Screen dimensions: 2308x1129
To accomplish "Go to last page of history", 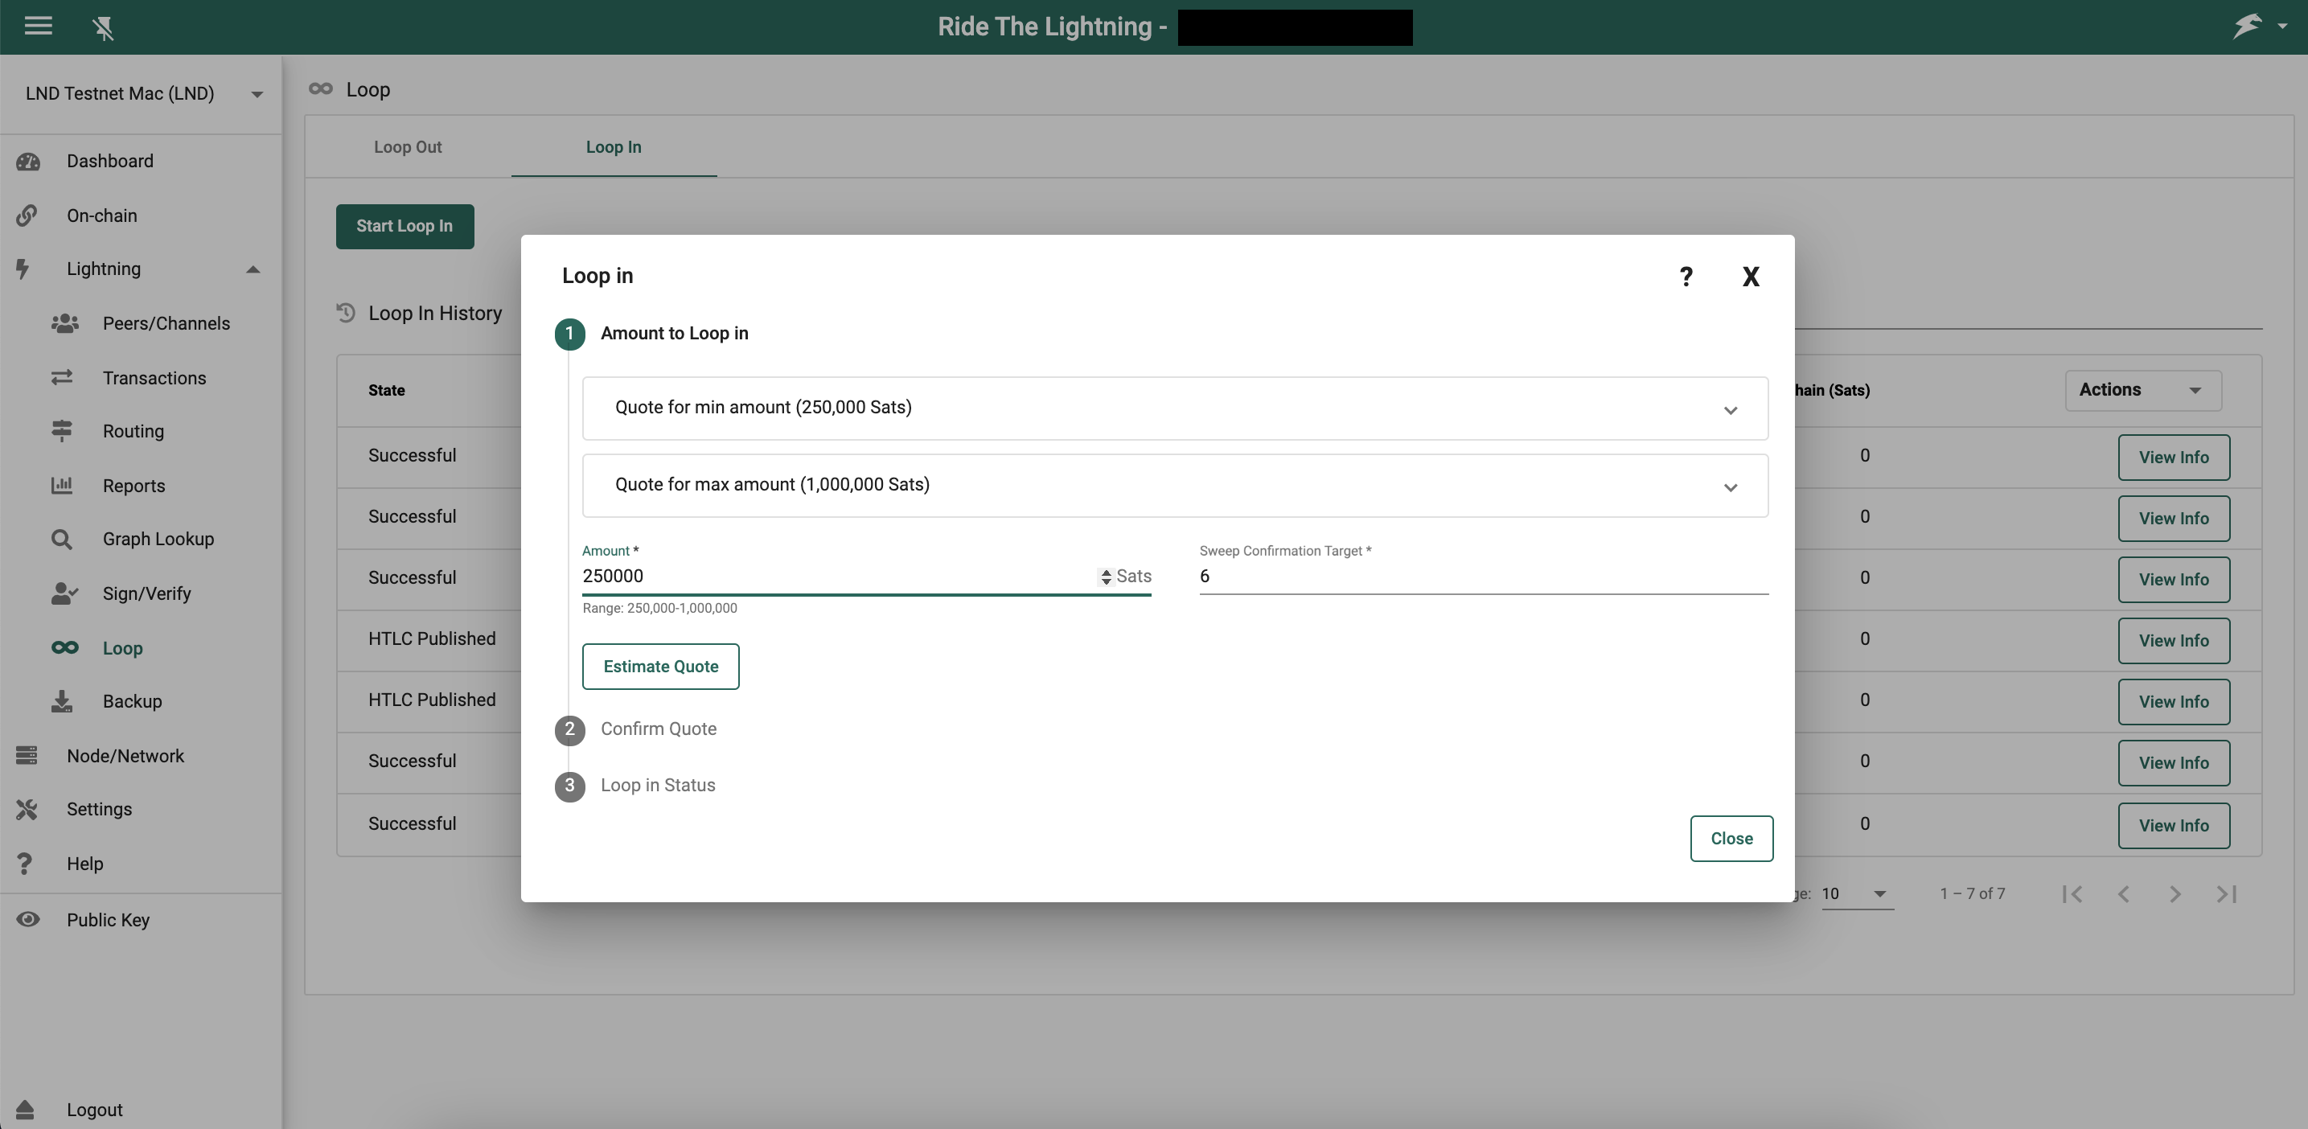I will click(2227, 894).
